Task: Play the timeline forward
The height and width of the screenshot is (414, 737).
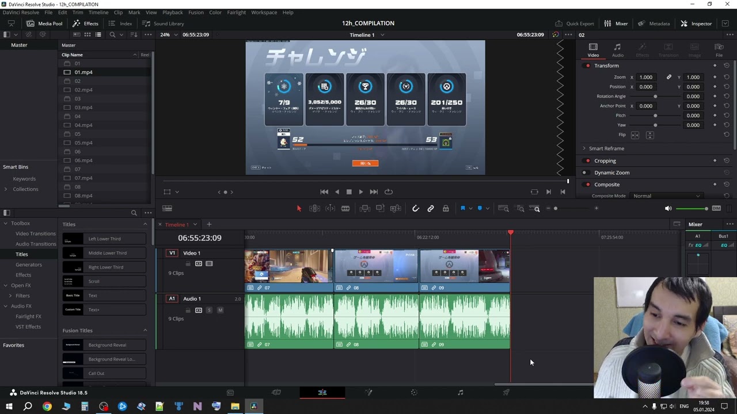Action: 361,192
